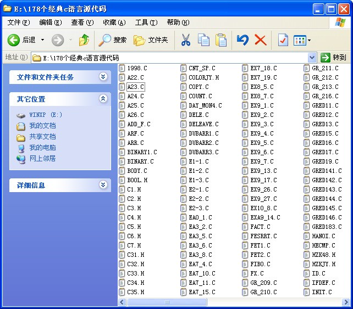
Task: Click the red Delete X icon
Action: (261, 40)
